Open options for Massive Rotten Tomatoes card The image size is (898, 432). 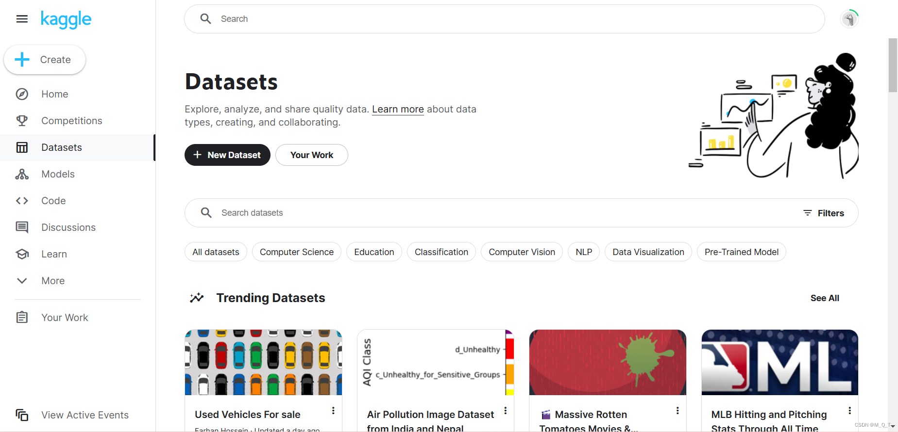click(678, 411)
